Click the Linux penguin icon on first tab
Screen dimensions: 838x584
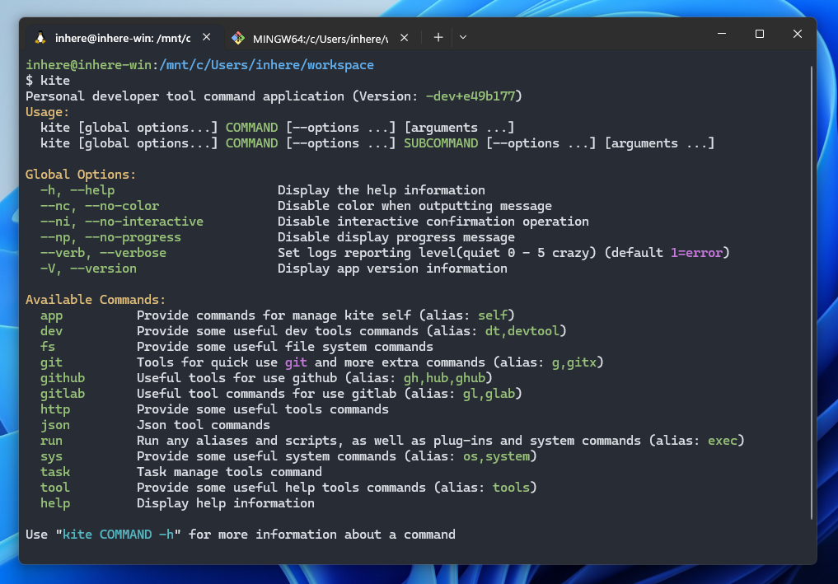40,37
